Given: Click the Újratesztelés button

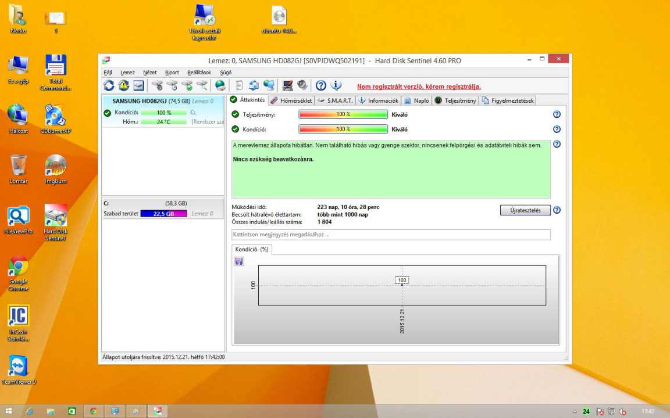Looking at the screenshot, I should [x=525, y=210].
